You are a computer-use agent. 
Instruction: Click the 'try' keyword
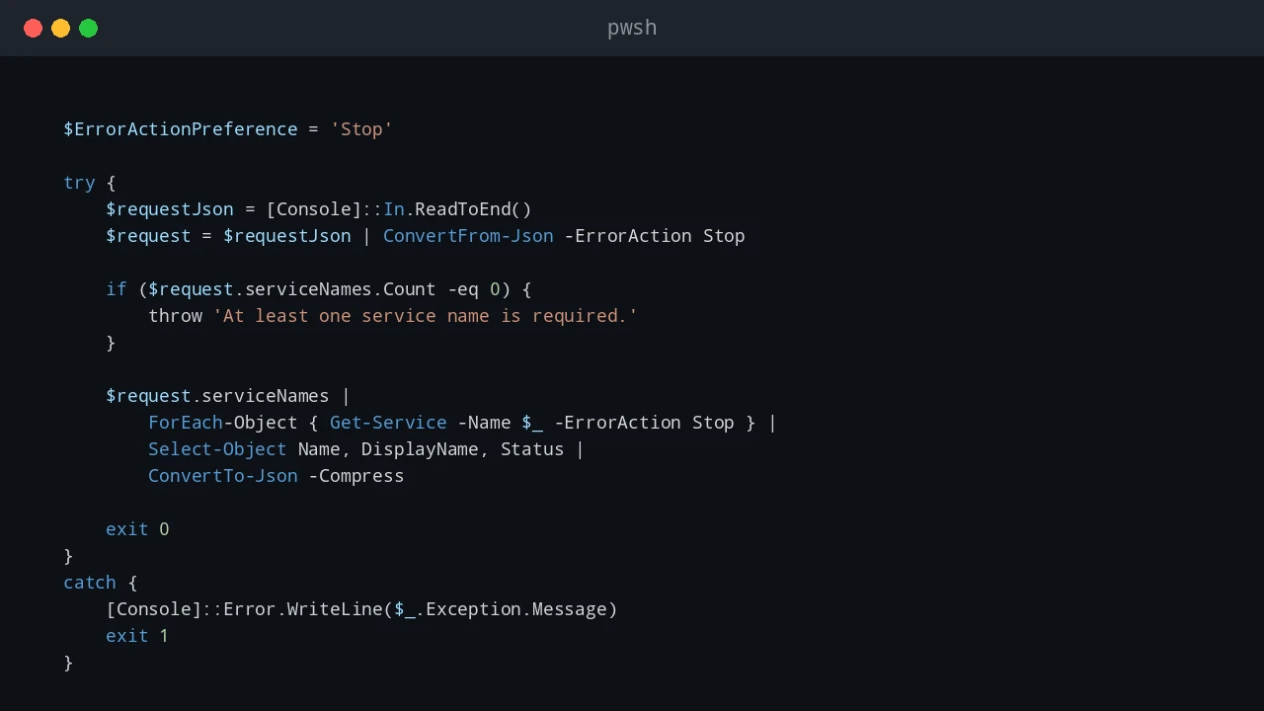coord(79,183)
